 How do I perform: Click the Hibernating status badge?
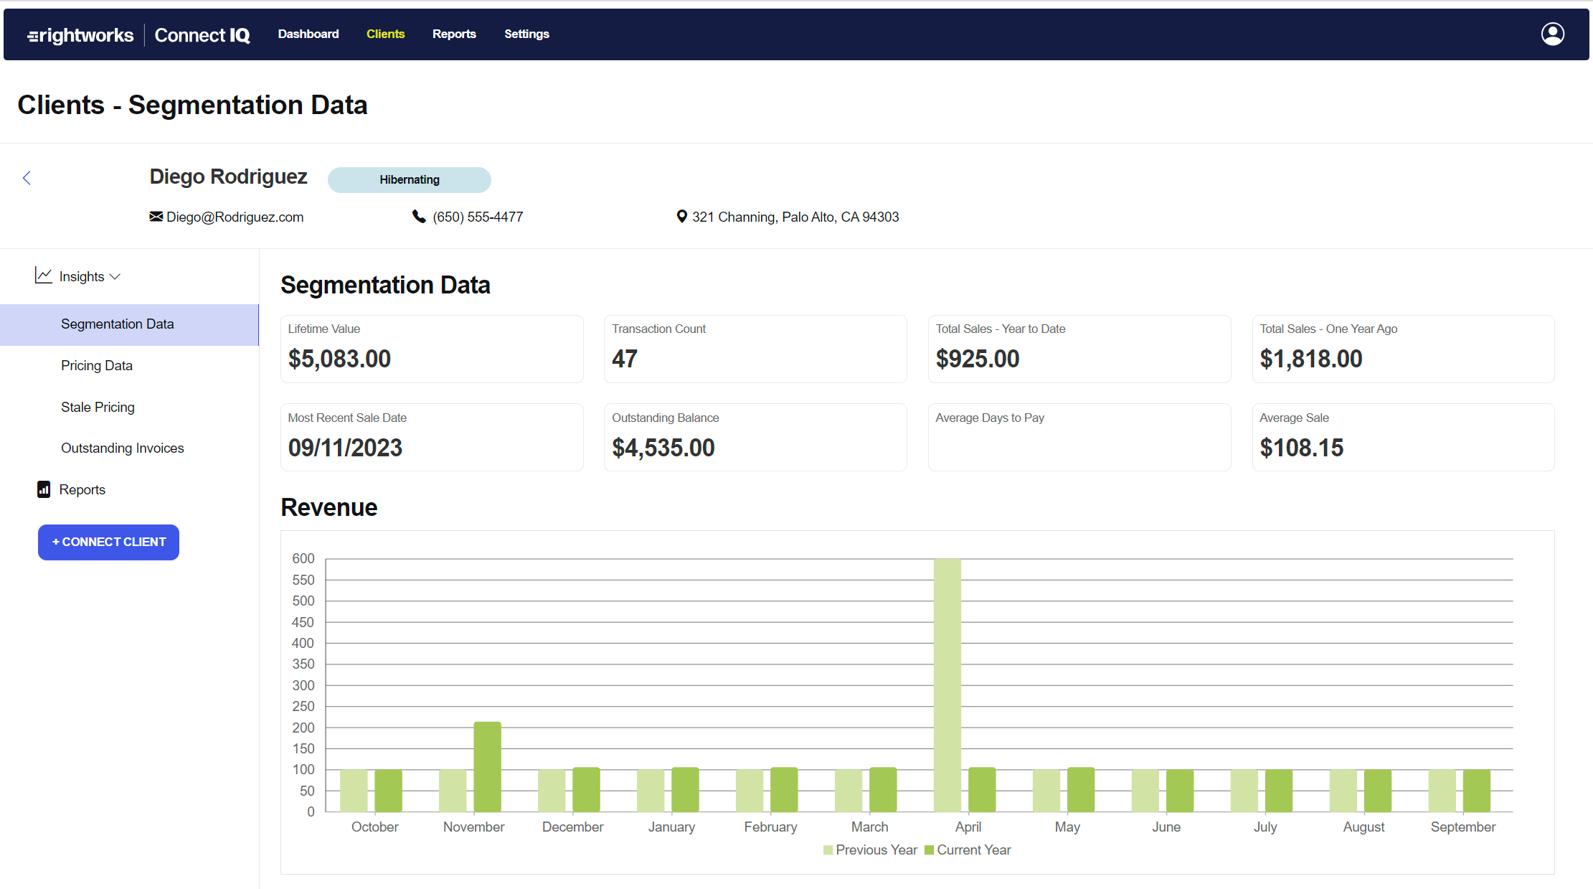pyautogui.click(x=410, y=179)
